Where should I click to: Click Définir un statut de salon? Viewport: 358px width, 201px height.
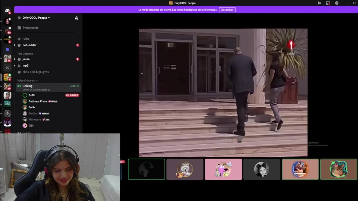click(x=35, y=90)
